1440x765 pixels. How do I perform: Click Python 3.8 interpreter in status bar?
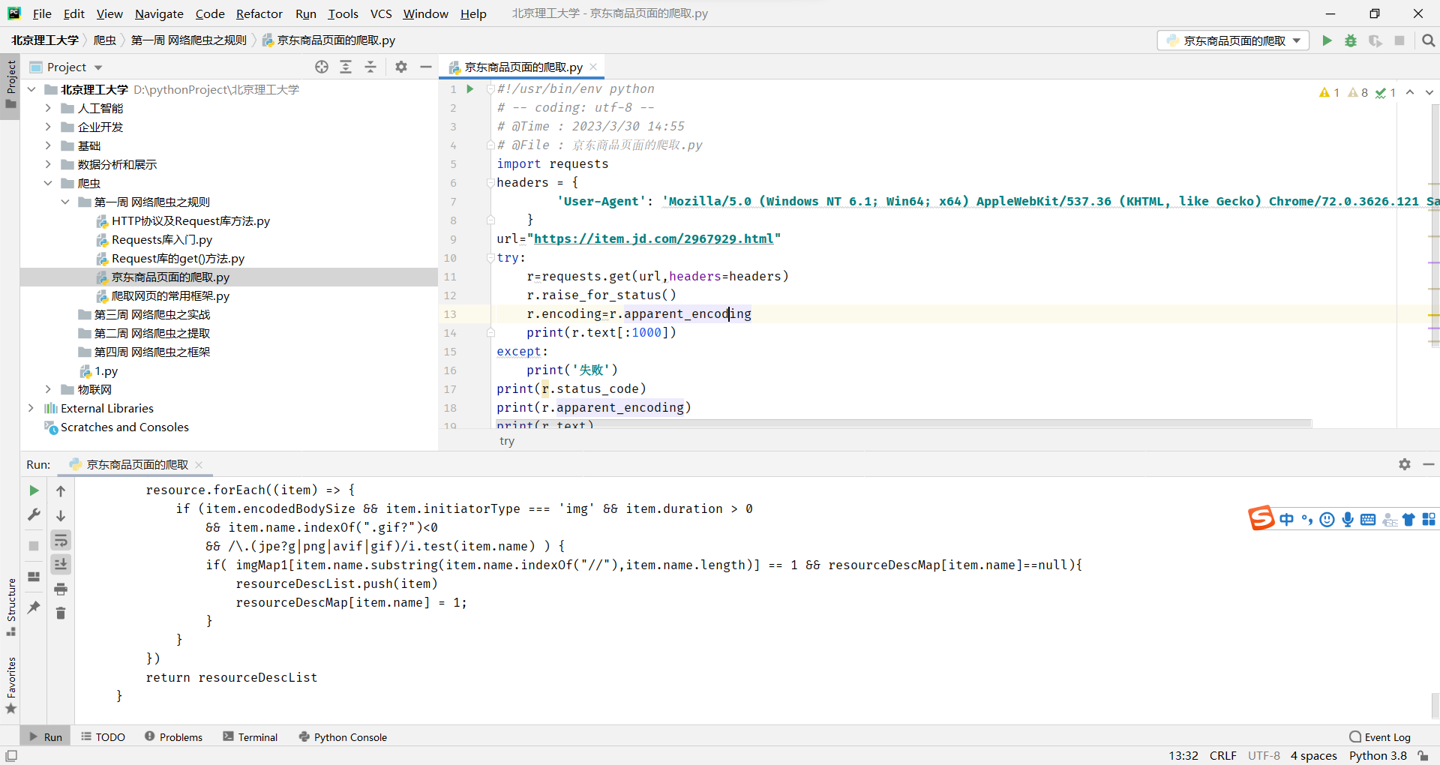[1378, 756]
